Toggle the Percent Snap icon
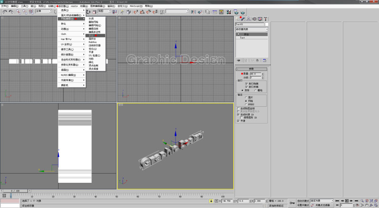This screenshot has height=208, width=379. (x=149, y=12)
